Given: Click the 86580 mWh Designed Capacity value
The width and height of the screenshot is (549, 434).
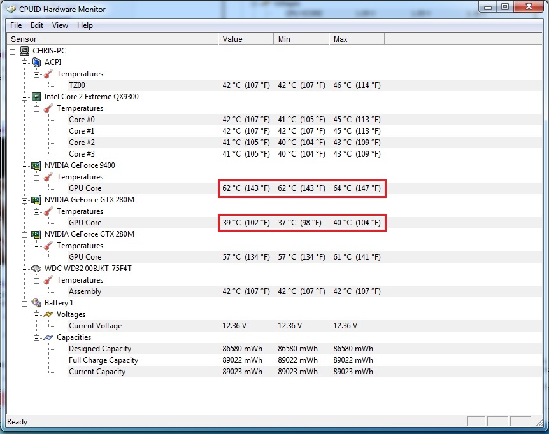Looking at the screenshot, I should click(x=242, y=349).
